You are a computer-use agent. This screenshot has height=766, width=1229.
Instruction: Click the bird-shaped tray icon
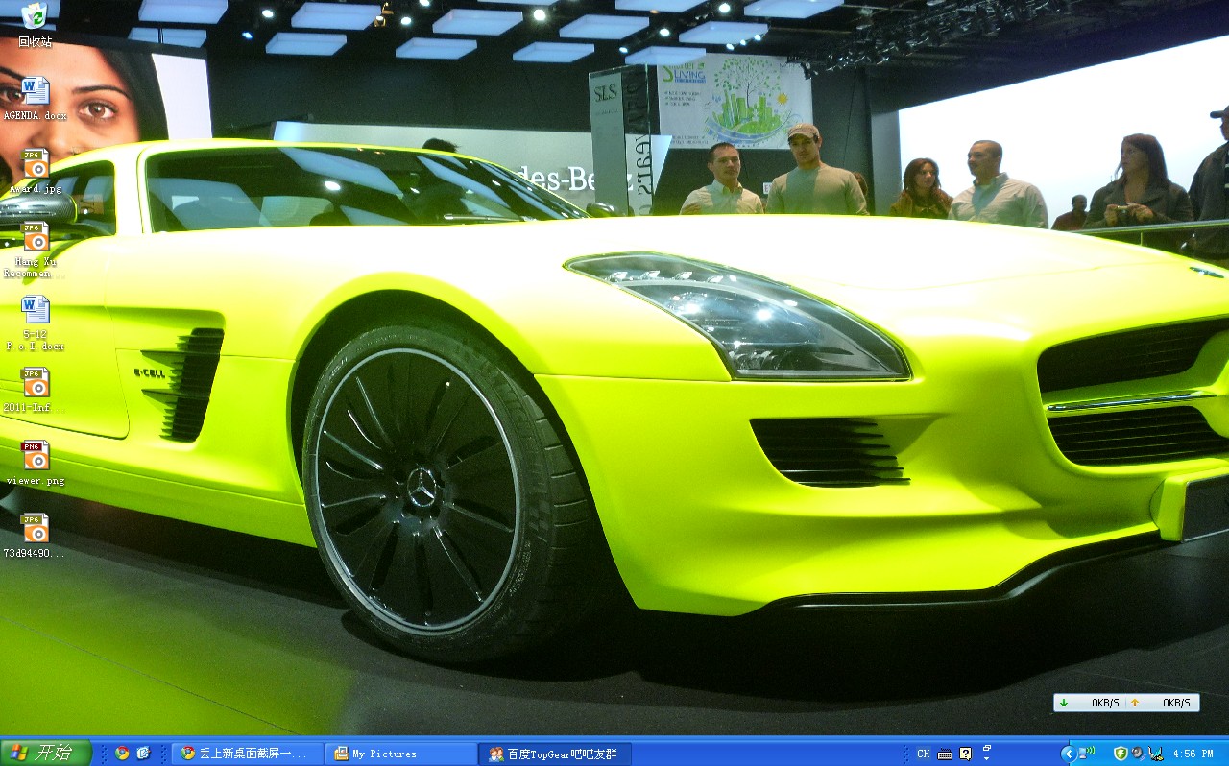coord(1155,754)
